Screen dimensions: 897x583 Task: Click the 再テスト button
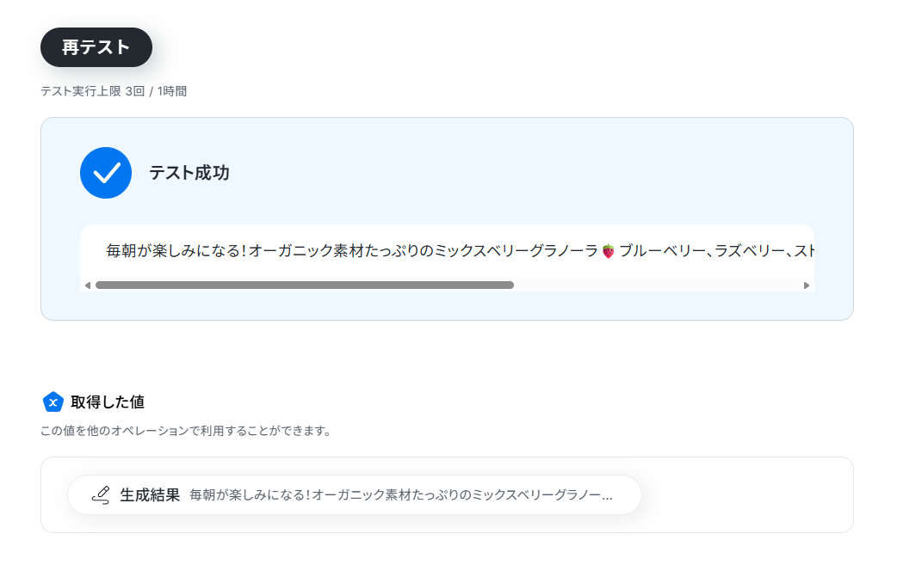96,47
